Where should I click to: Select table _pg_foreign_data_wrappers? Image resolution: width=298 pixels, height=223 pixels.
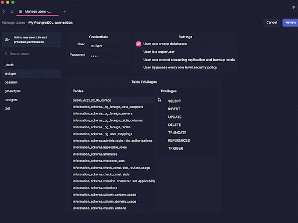(x=113, y=107)
